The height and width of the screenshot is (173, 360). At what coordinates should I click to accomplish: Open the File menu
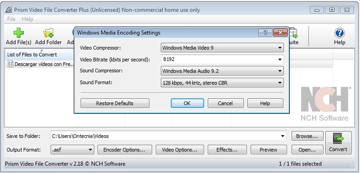[11, 19]
